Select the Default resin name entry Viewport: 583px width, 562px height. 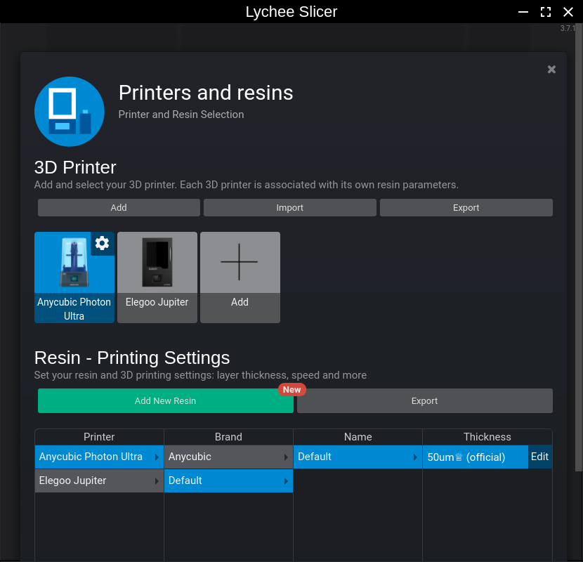tap(351, 457)
